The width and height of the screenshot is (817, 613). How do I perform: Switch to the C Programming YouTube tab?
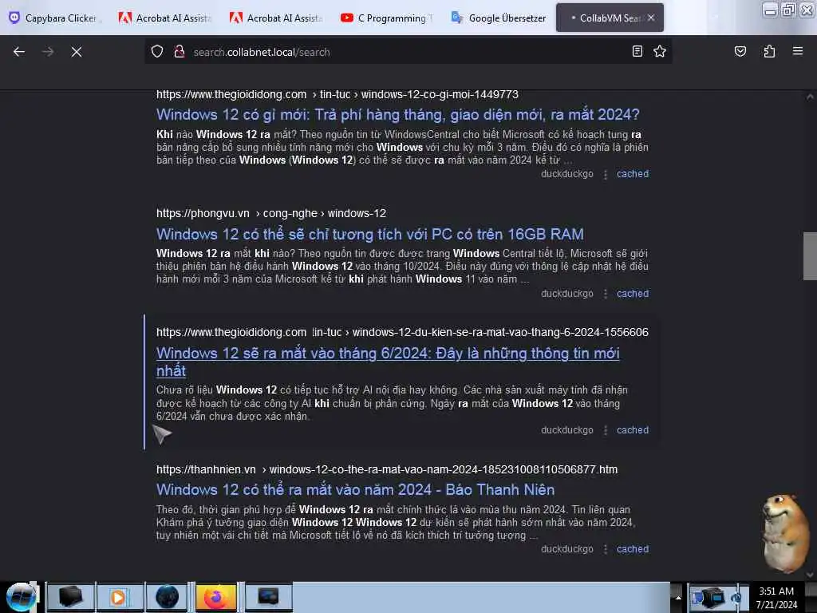tap(387, 18)
